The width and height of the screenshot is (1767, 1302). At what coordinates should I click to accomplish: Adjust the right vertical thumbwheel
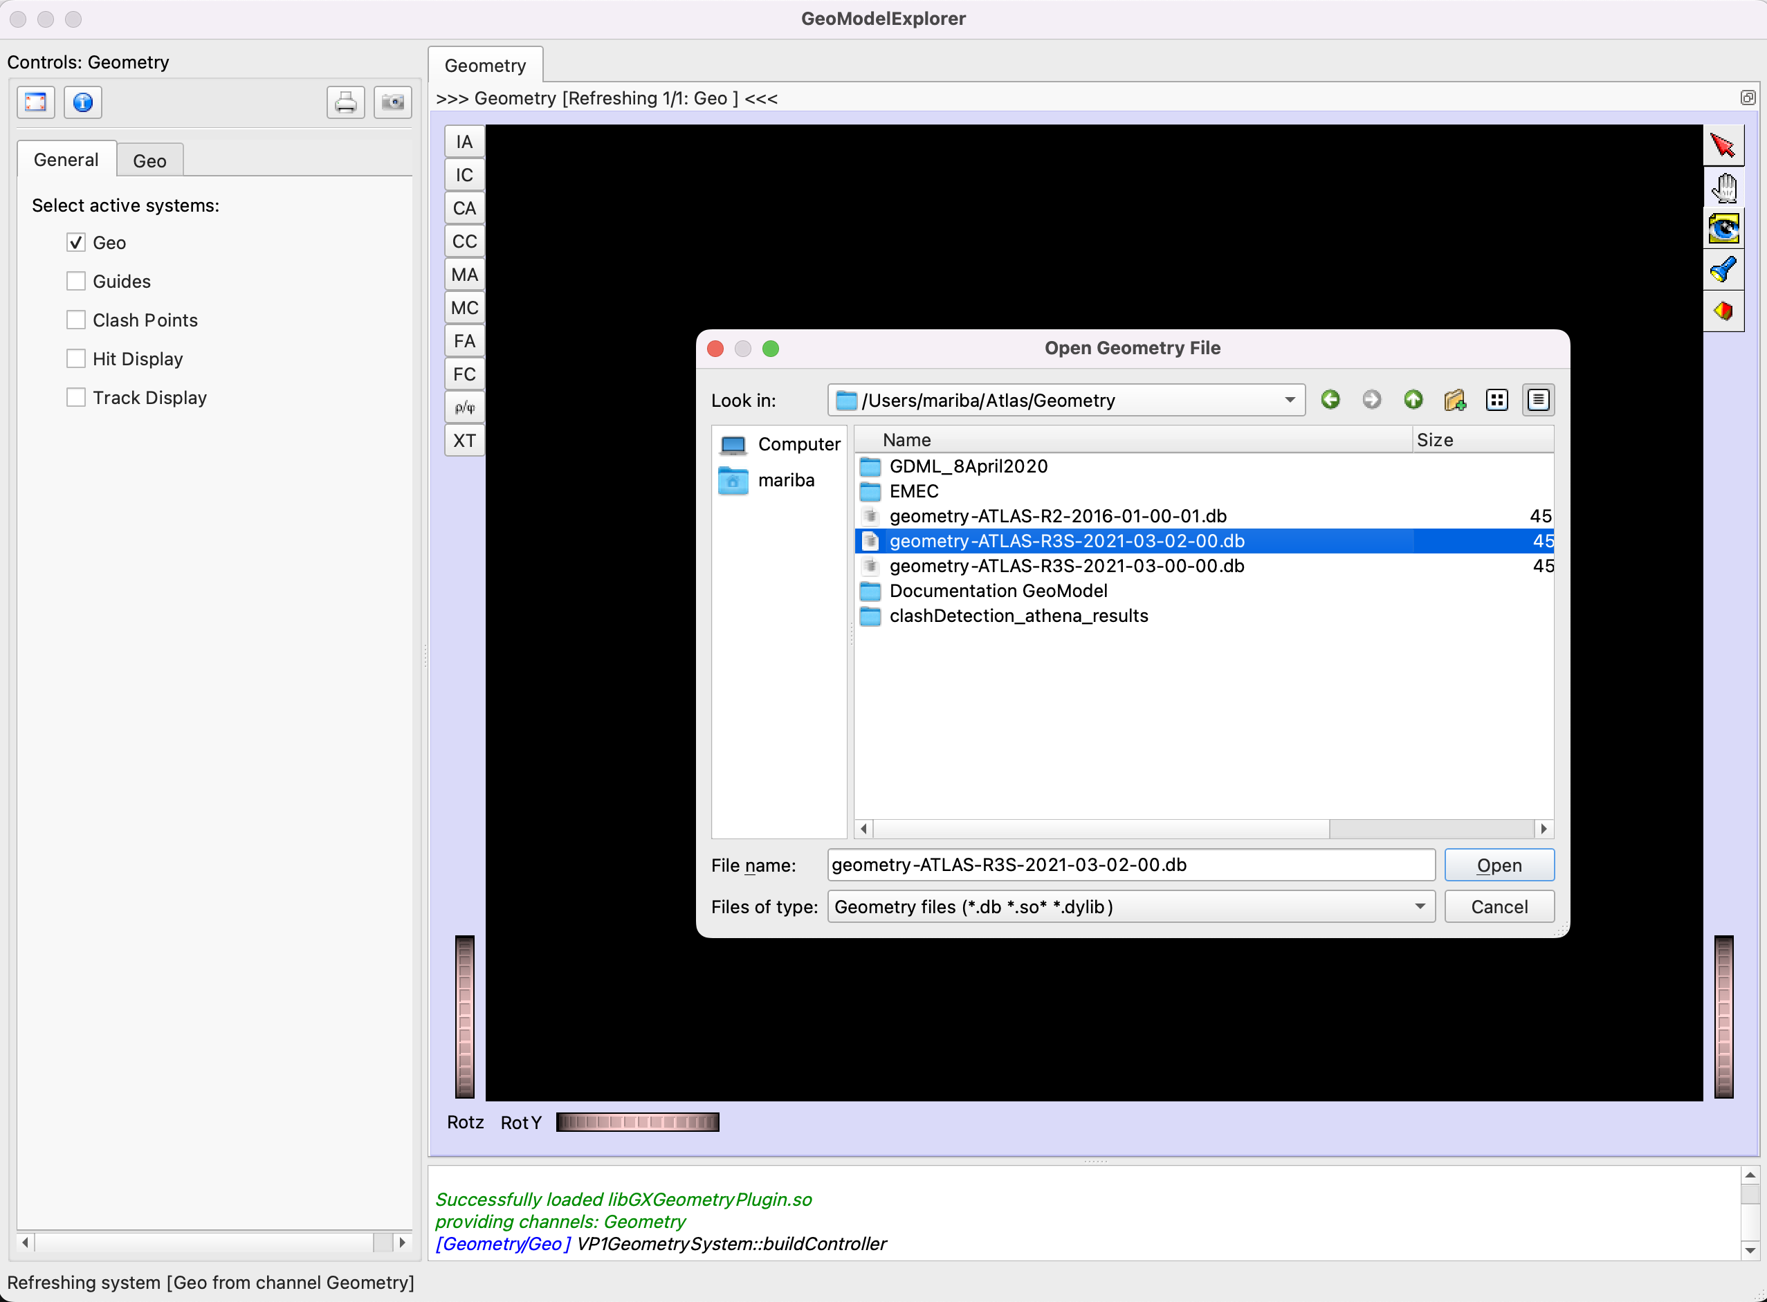pos(1723,1017)
